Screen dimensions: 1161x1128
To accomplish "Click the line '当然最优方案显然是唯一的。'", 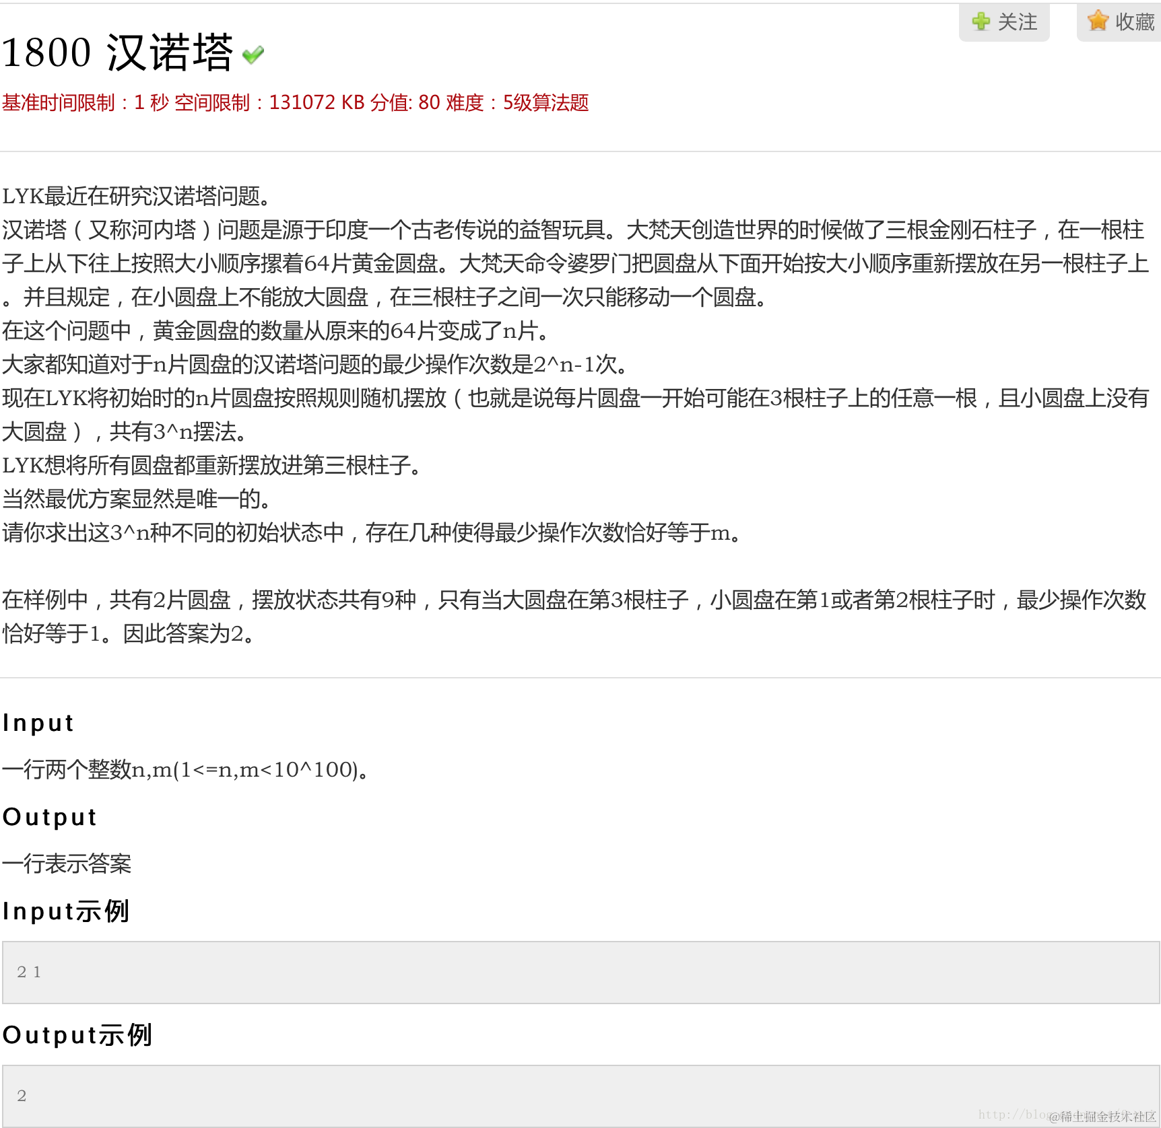I will 137,499.
